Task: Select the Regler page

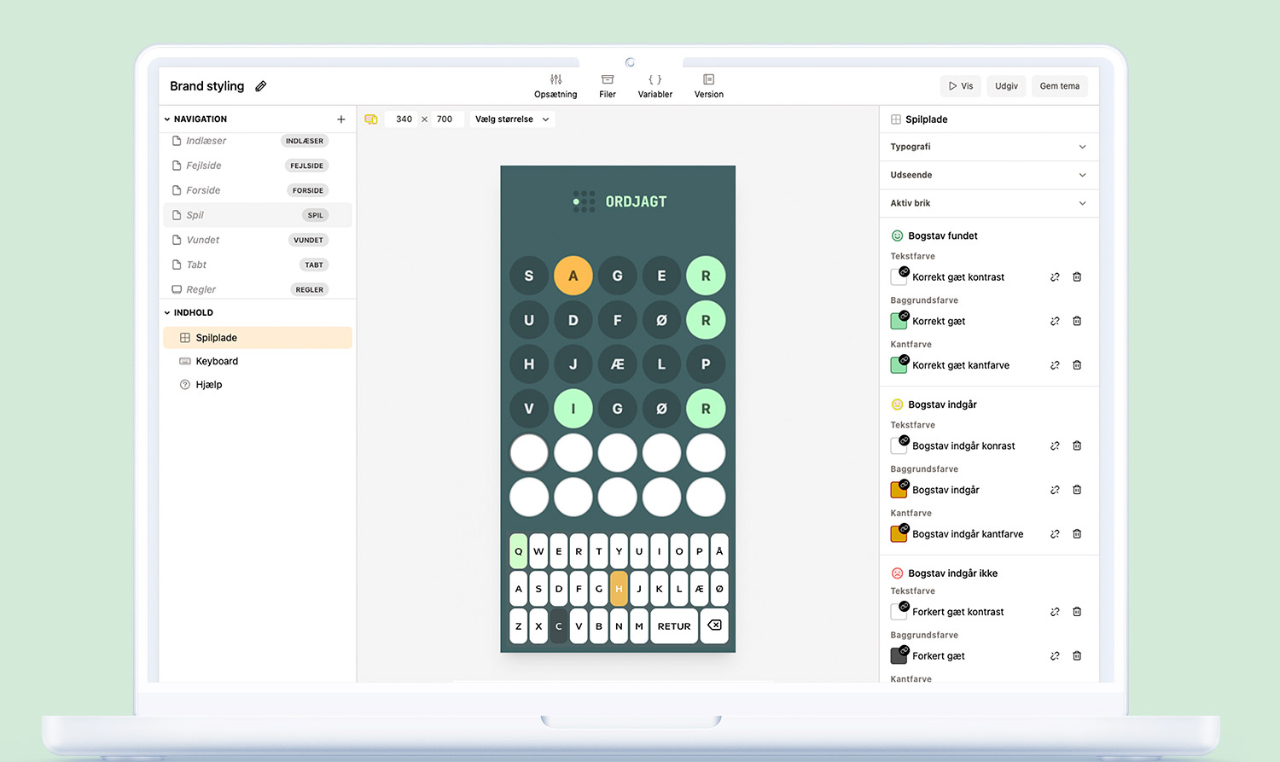Action: (x=257, y=289)
